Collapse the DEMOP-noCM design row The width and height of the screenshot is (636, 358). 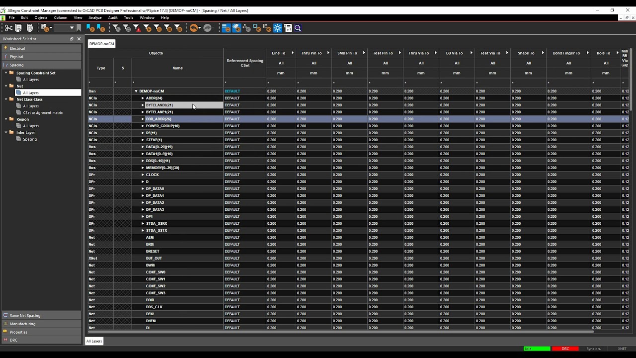[x=136, y=91]
